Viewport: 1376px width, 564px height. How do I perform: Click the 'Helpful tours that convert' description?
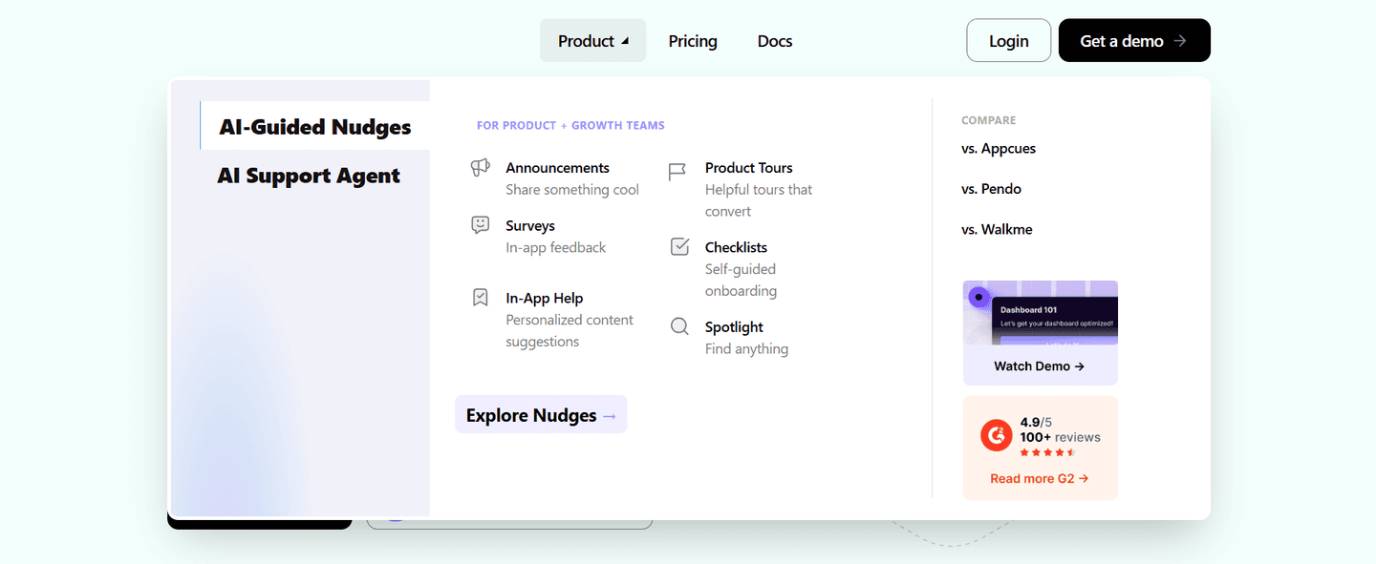pyautogui.click(x=759, y=200)
